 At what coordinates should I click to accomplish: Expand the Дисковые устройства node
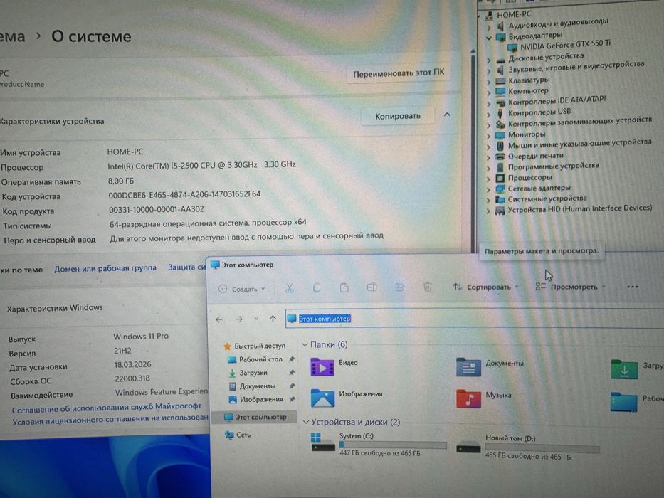[489, 60]
